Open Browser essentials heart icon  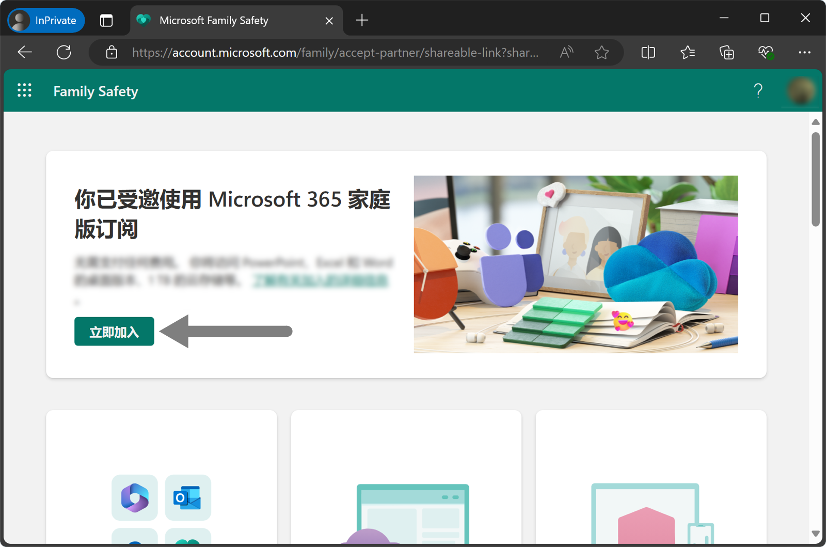(x=766, y=52)
